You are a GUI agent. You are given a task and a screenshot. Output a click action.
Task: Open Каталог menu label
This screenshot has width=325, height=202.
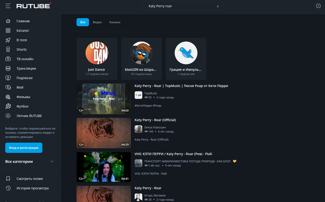point(23,31)
